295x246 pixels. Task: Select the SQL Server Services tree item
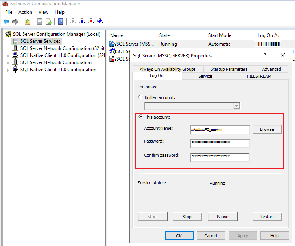40,41
